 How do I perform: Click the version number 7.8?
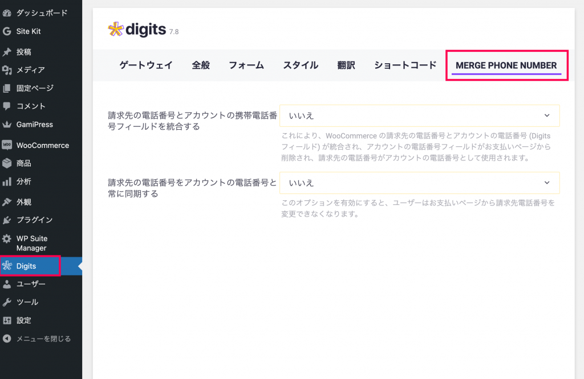[x=174, y=32]
